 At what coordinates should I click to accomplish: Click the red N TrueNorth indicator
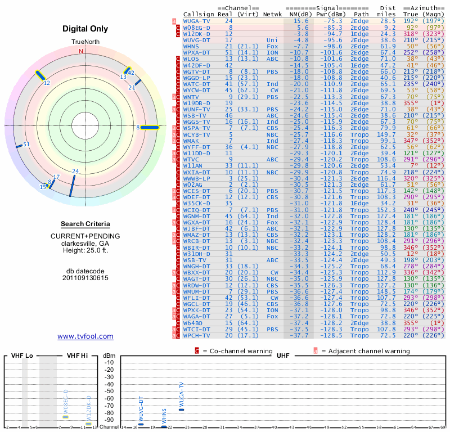[82, 51]
